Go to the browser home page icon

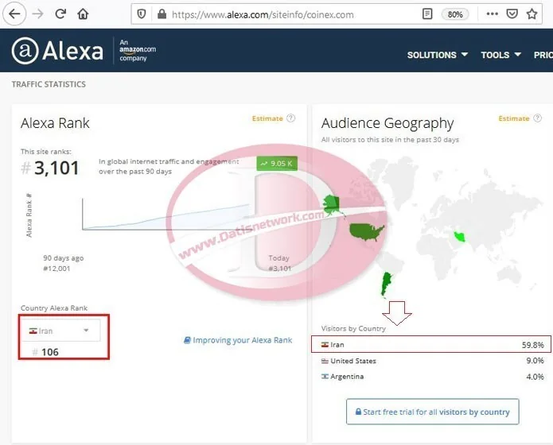tap(83, 14)
